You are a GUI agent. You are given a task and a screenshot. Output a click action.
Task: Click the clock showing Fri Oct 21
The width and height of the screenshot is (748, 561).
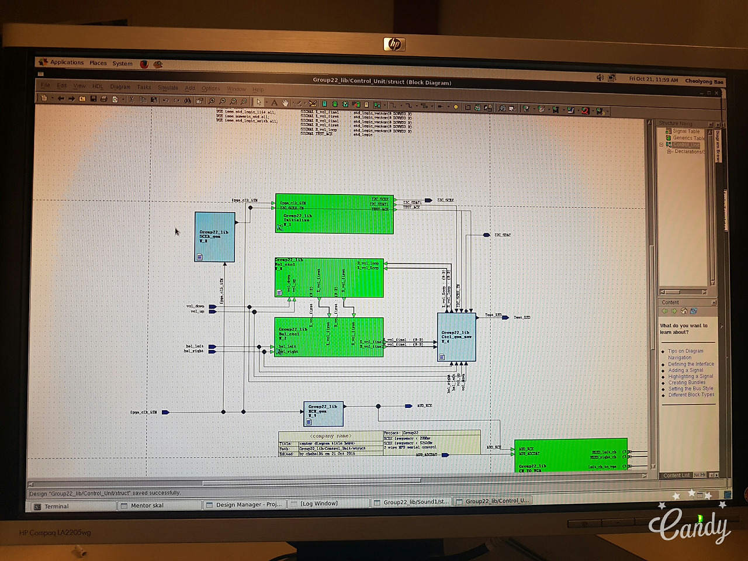click(653, 79)
